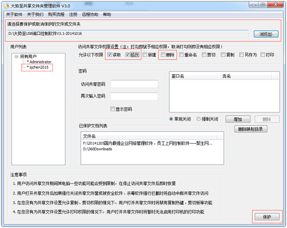Uncheck the 修改 permission checkbox
This screenshot has height=228, width=287.
tap(128, 54)
